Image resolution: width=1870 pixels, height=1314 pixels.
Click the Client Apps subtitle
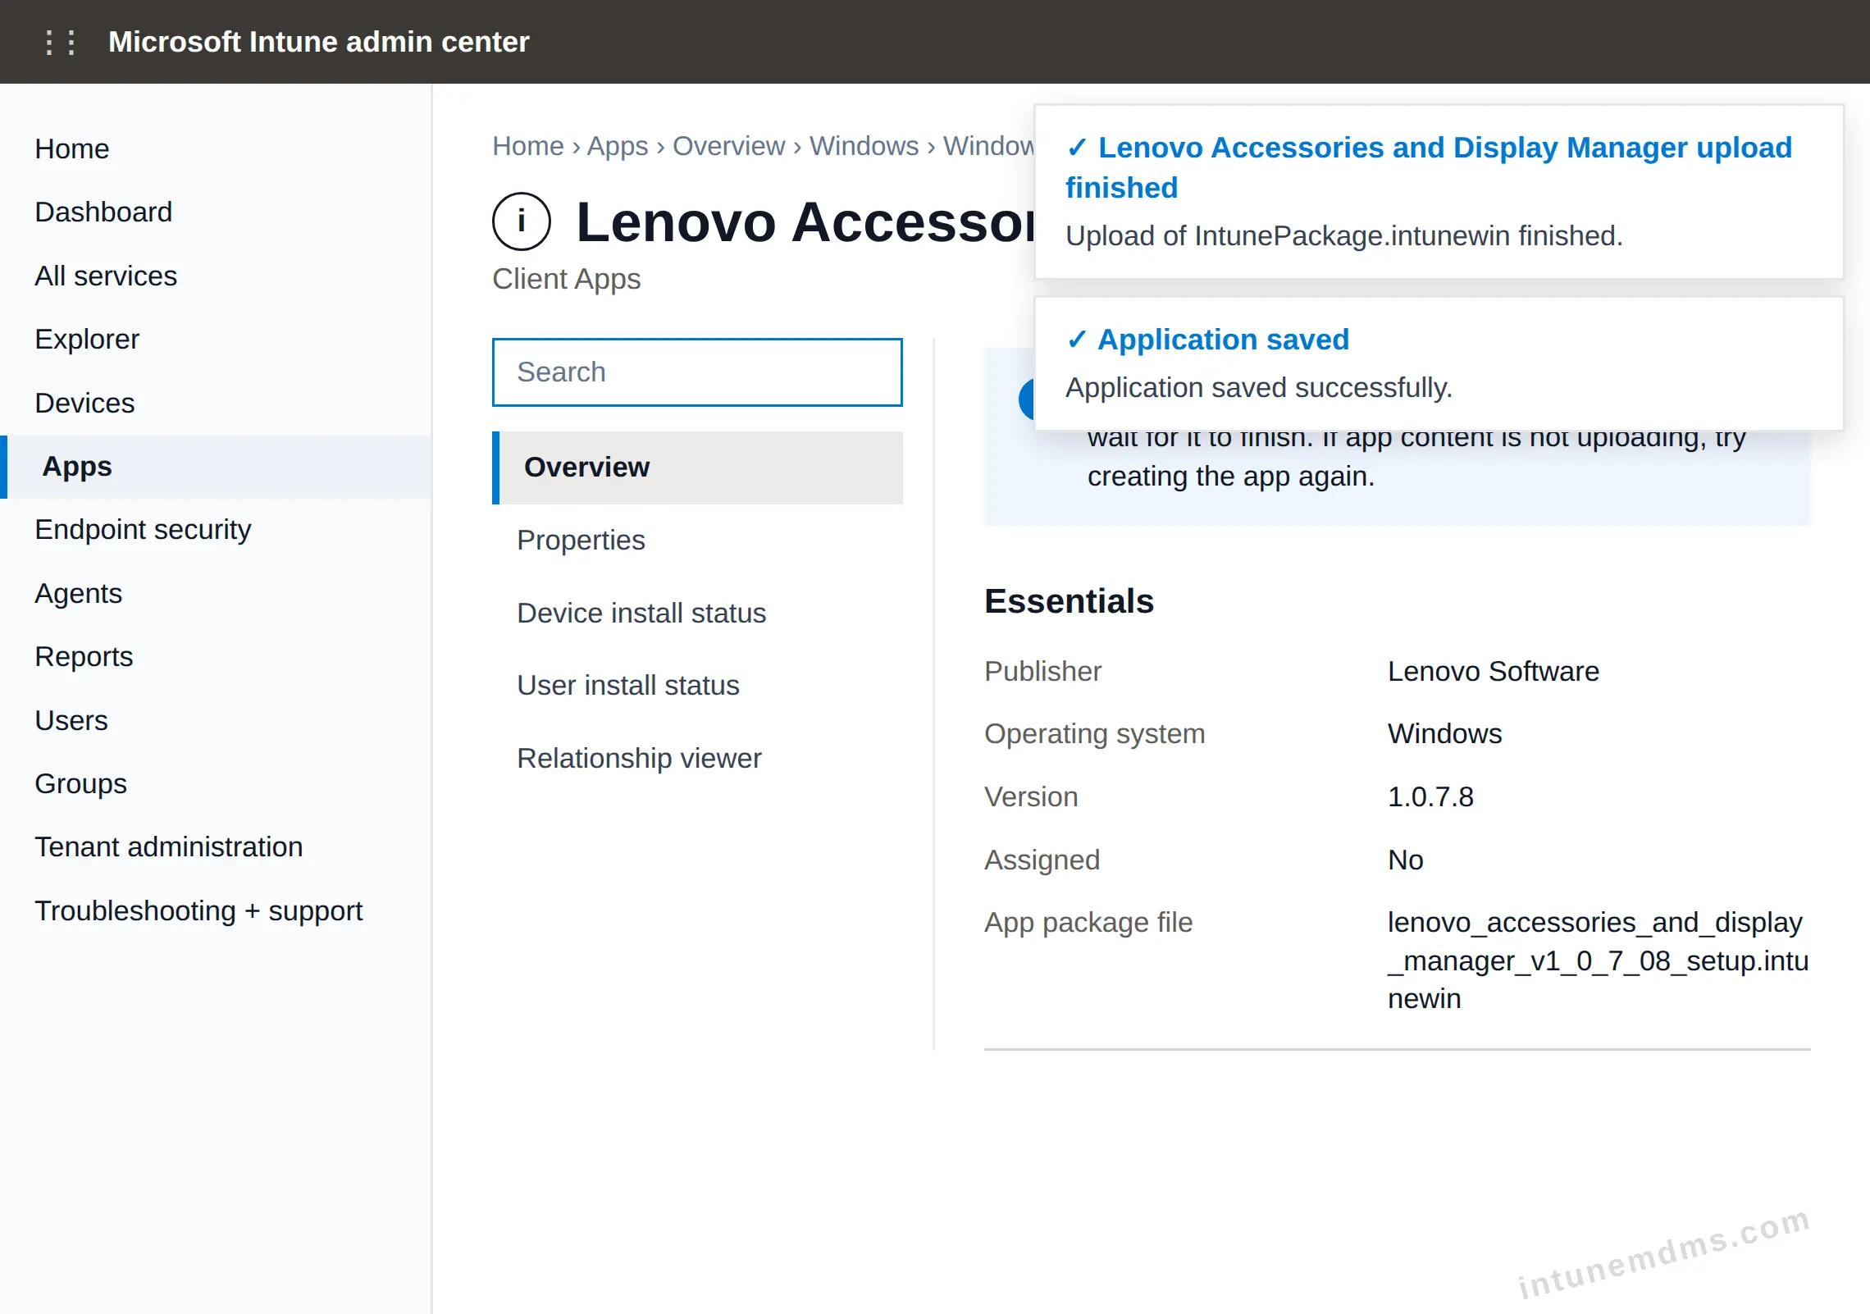567,279
